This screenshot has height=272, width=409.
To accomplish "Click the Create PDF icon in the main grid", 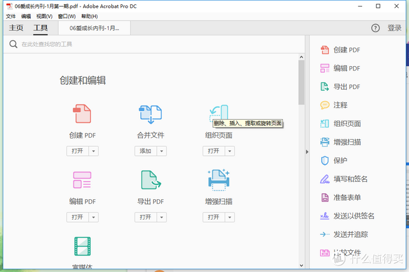I will click(82, 114).
